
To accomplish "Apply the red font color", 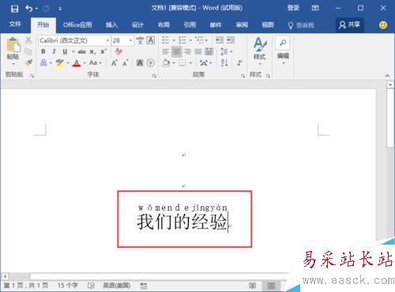I will click(77, 63).
